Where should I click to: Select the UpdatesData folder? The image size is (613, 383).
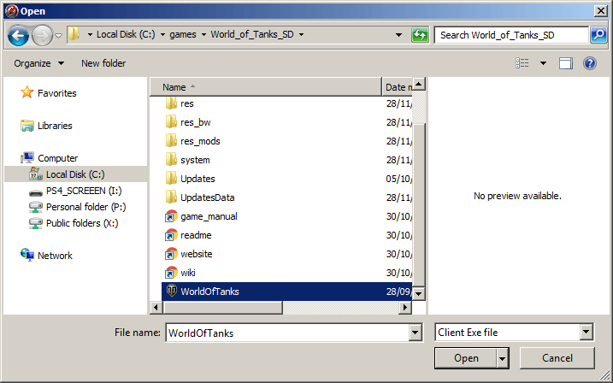click(207, 197)
